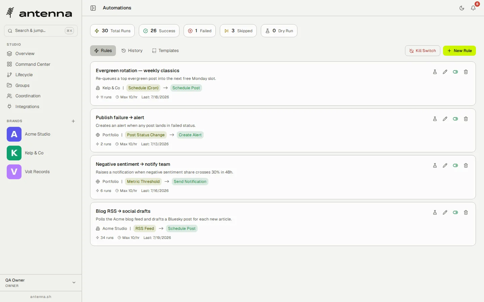Filter by 30 Total Runs
Viewport: 484px width, 302px height.
pyautogui.click(x=112, y=31)
